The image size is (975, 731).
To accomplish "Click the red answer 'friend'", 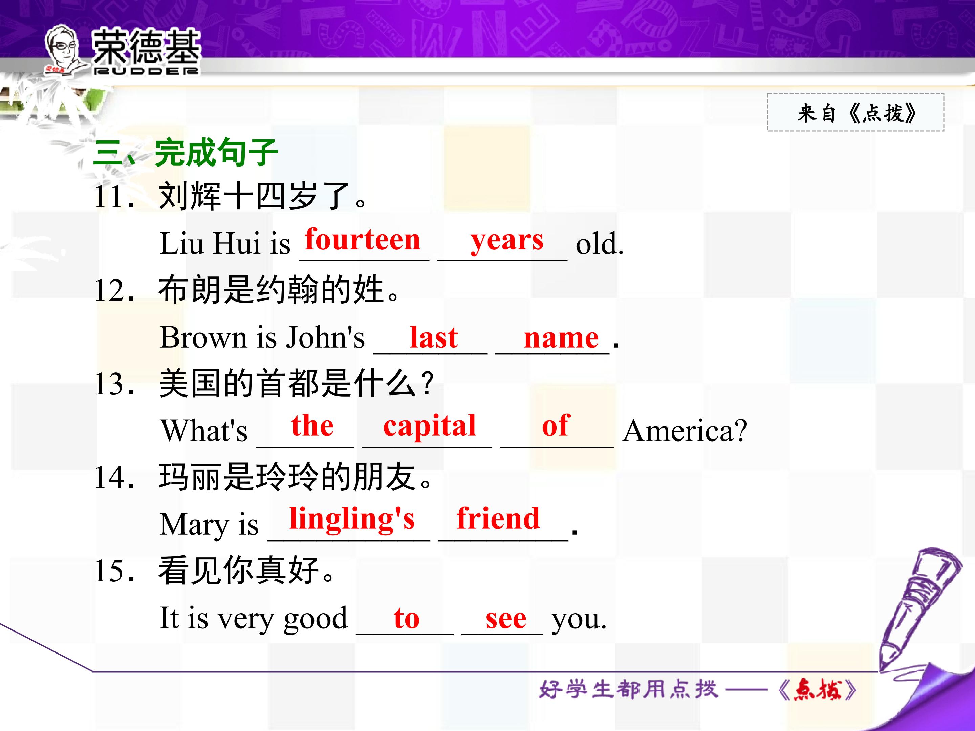I will point(498,518).
